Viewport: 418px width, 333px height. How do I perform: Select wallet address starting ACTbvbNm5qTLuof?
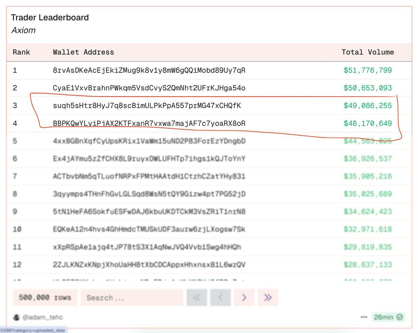point(149,176)
